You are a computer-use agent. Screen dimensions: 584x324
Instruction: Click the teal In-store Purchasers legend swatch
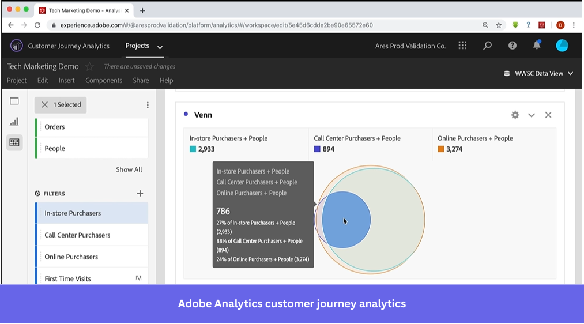[x=193, y=149]
